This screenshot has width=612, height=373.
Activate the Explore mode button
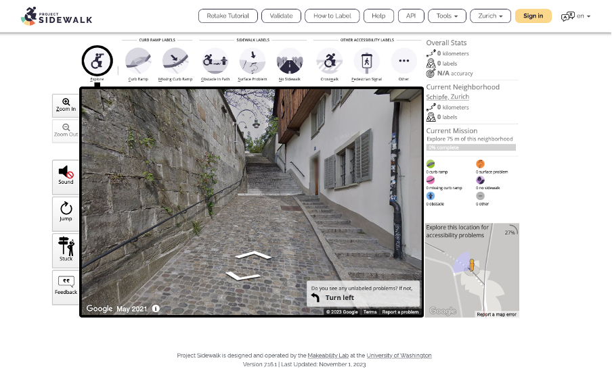pos(97,61)
